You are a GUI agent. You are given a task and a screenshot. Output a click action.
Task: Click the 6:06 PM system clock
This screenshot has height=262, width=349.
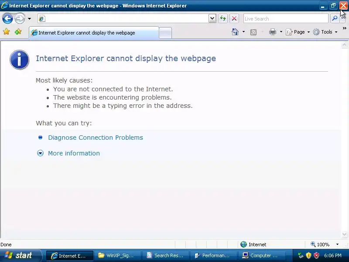tap(332, 255)
